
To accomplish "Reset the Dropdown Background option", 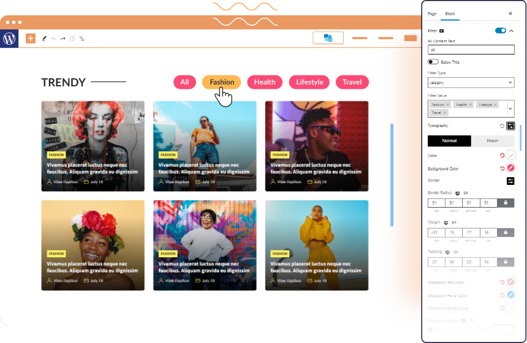I will [x=502, y=308].
